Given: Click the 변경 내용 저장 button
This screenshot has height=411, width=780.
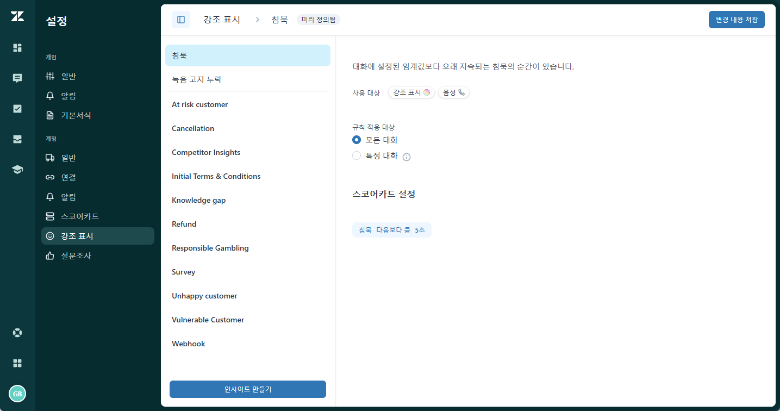Looking at the screenshot, I should tap(737, 20).
